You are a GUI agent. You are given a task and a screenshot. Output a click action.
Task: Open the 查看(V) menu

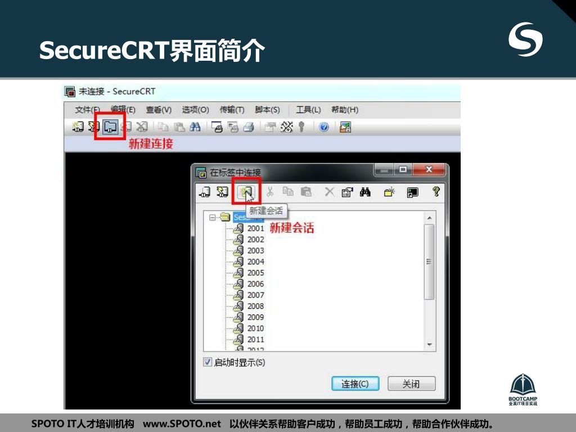pos(159,110)
